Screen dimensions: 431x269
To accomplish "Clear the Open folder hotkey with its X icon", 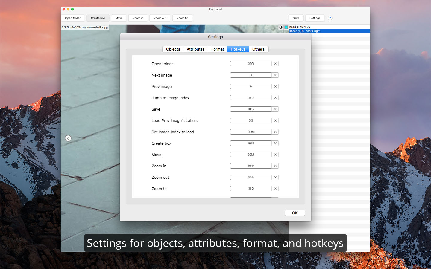I will 275,63.
